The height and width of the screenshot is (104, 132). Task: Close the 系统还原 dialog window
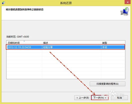pyautogui.click(x=128, y=2)
